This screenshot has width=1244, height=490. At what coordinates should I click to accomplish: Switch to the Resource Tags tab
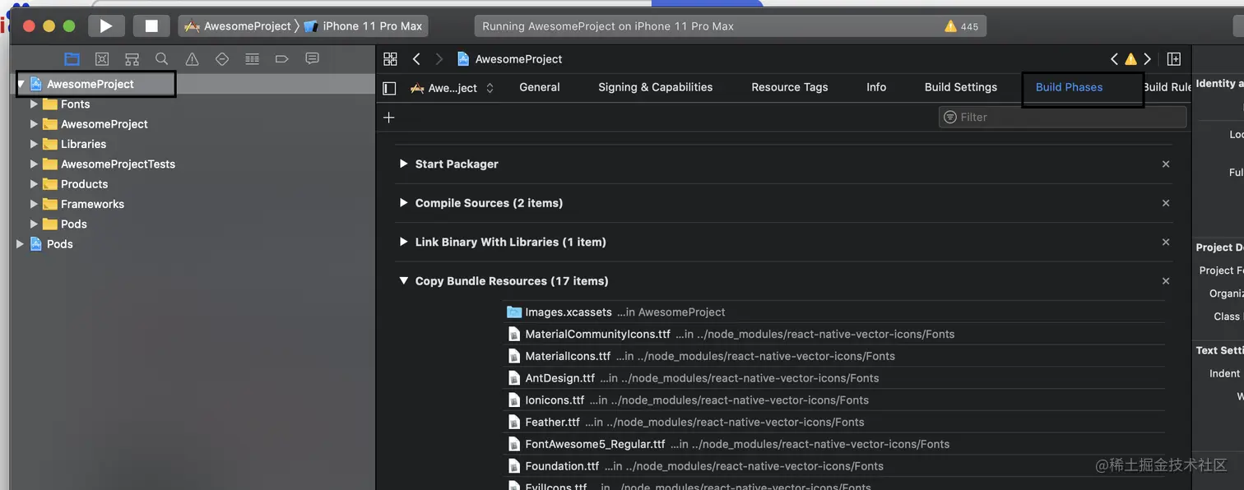790,87
